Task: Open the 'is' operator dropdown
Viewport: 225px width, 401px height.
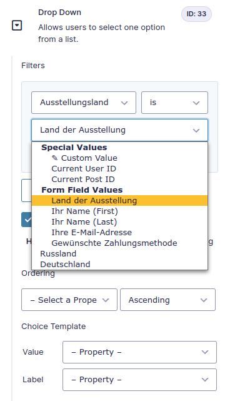Action: pos(175,103)
